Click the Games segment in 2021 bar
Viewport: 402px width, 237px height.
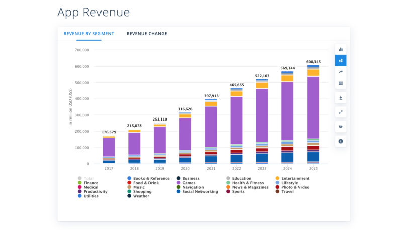pos(211,126)
